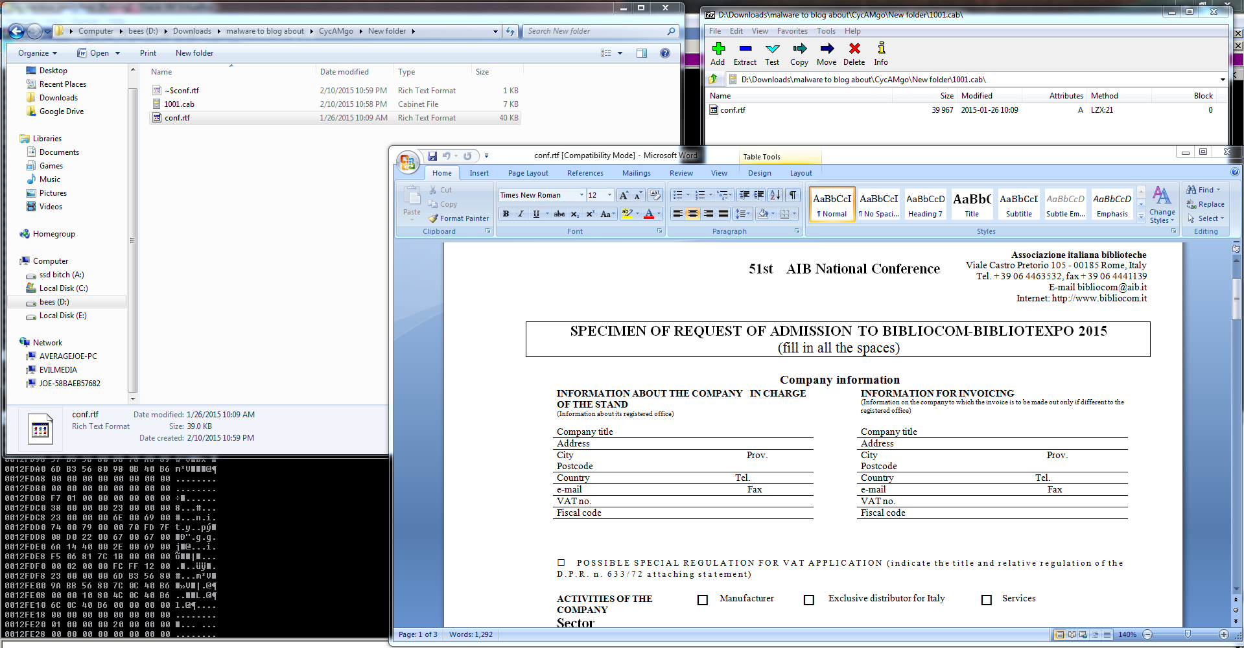Open 7-Zip Tools menu
Screen dimensions: 1244x648
pyautogui.click(x=826, y=31)
